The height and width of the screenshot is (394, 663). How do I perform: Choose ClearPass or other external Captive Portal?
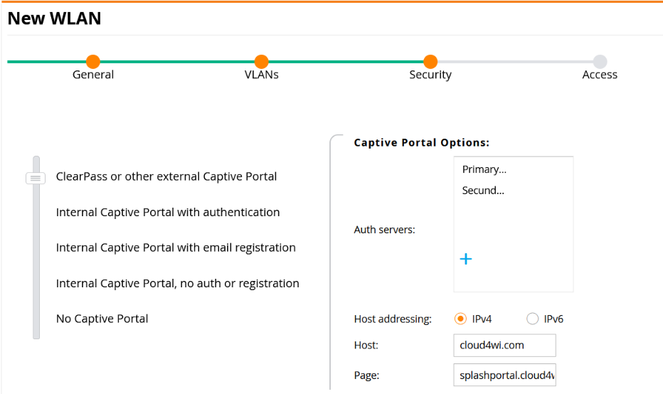coord(166,176)
